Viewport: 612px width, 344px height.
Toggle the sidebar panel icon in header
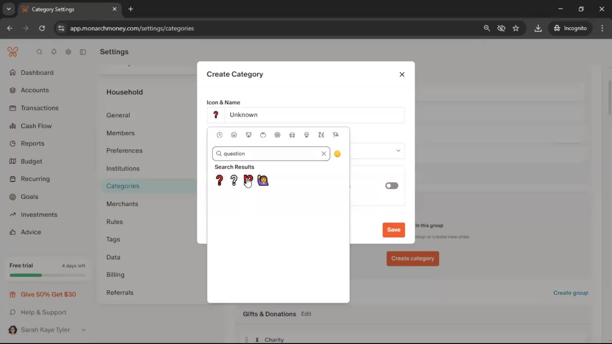(x=83, y=52)
